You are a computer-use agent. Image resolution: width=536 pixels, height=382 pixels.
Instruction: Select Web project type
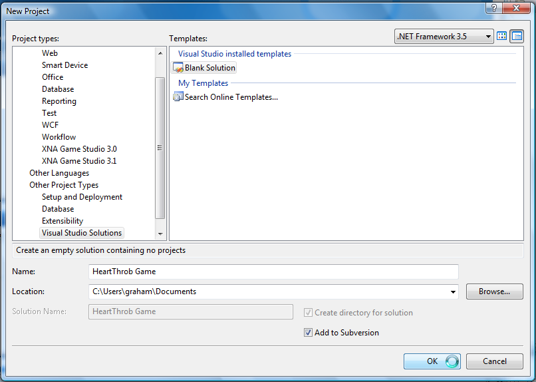click(x=50, y=53)
